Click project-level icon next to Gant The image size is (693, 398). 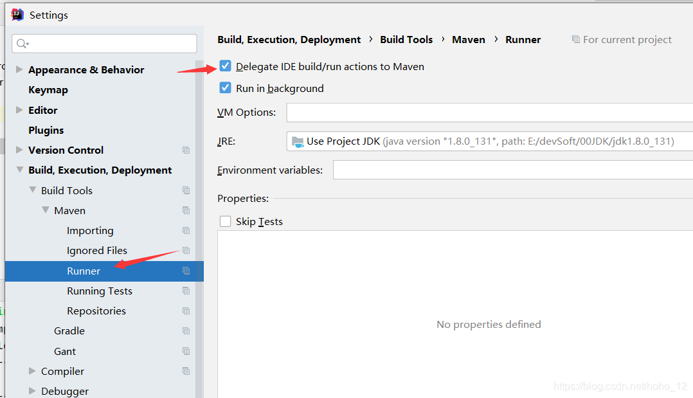click(x=186, y=351)
